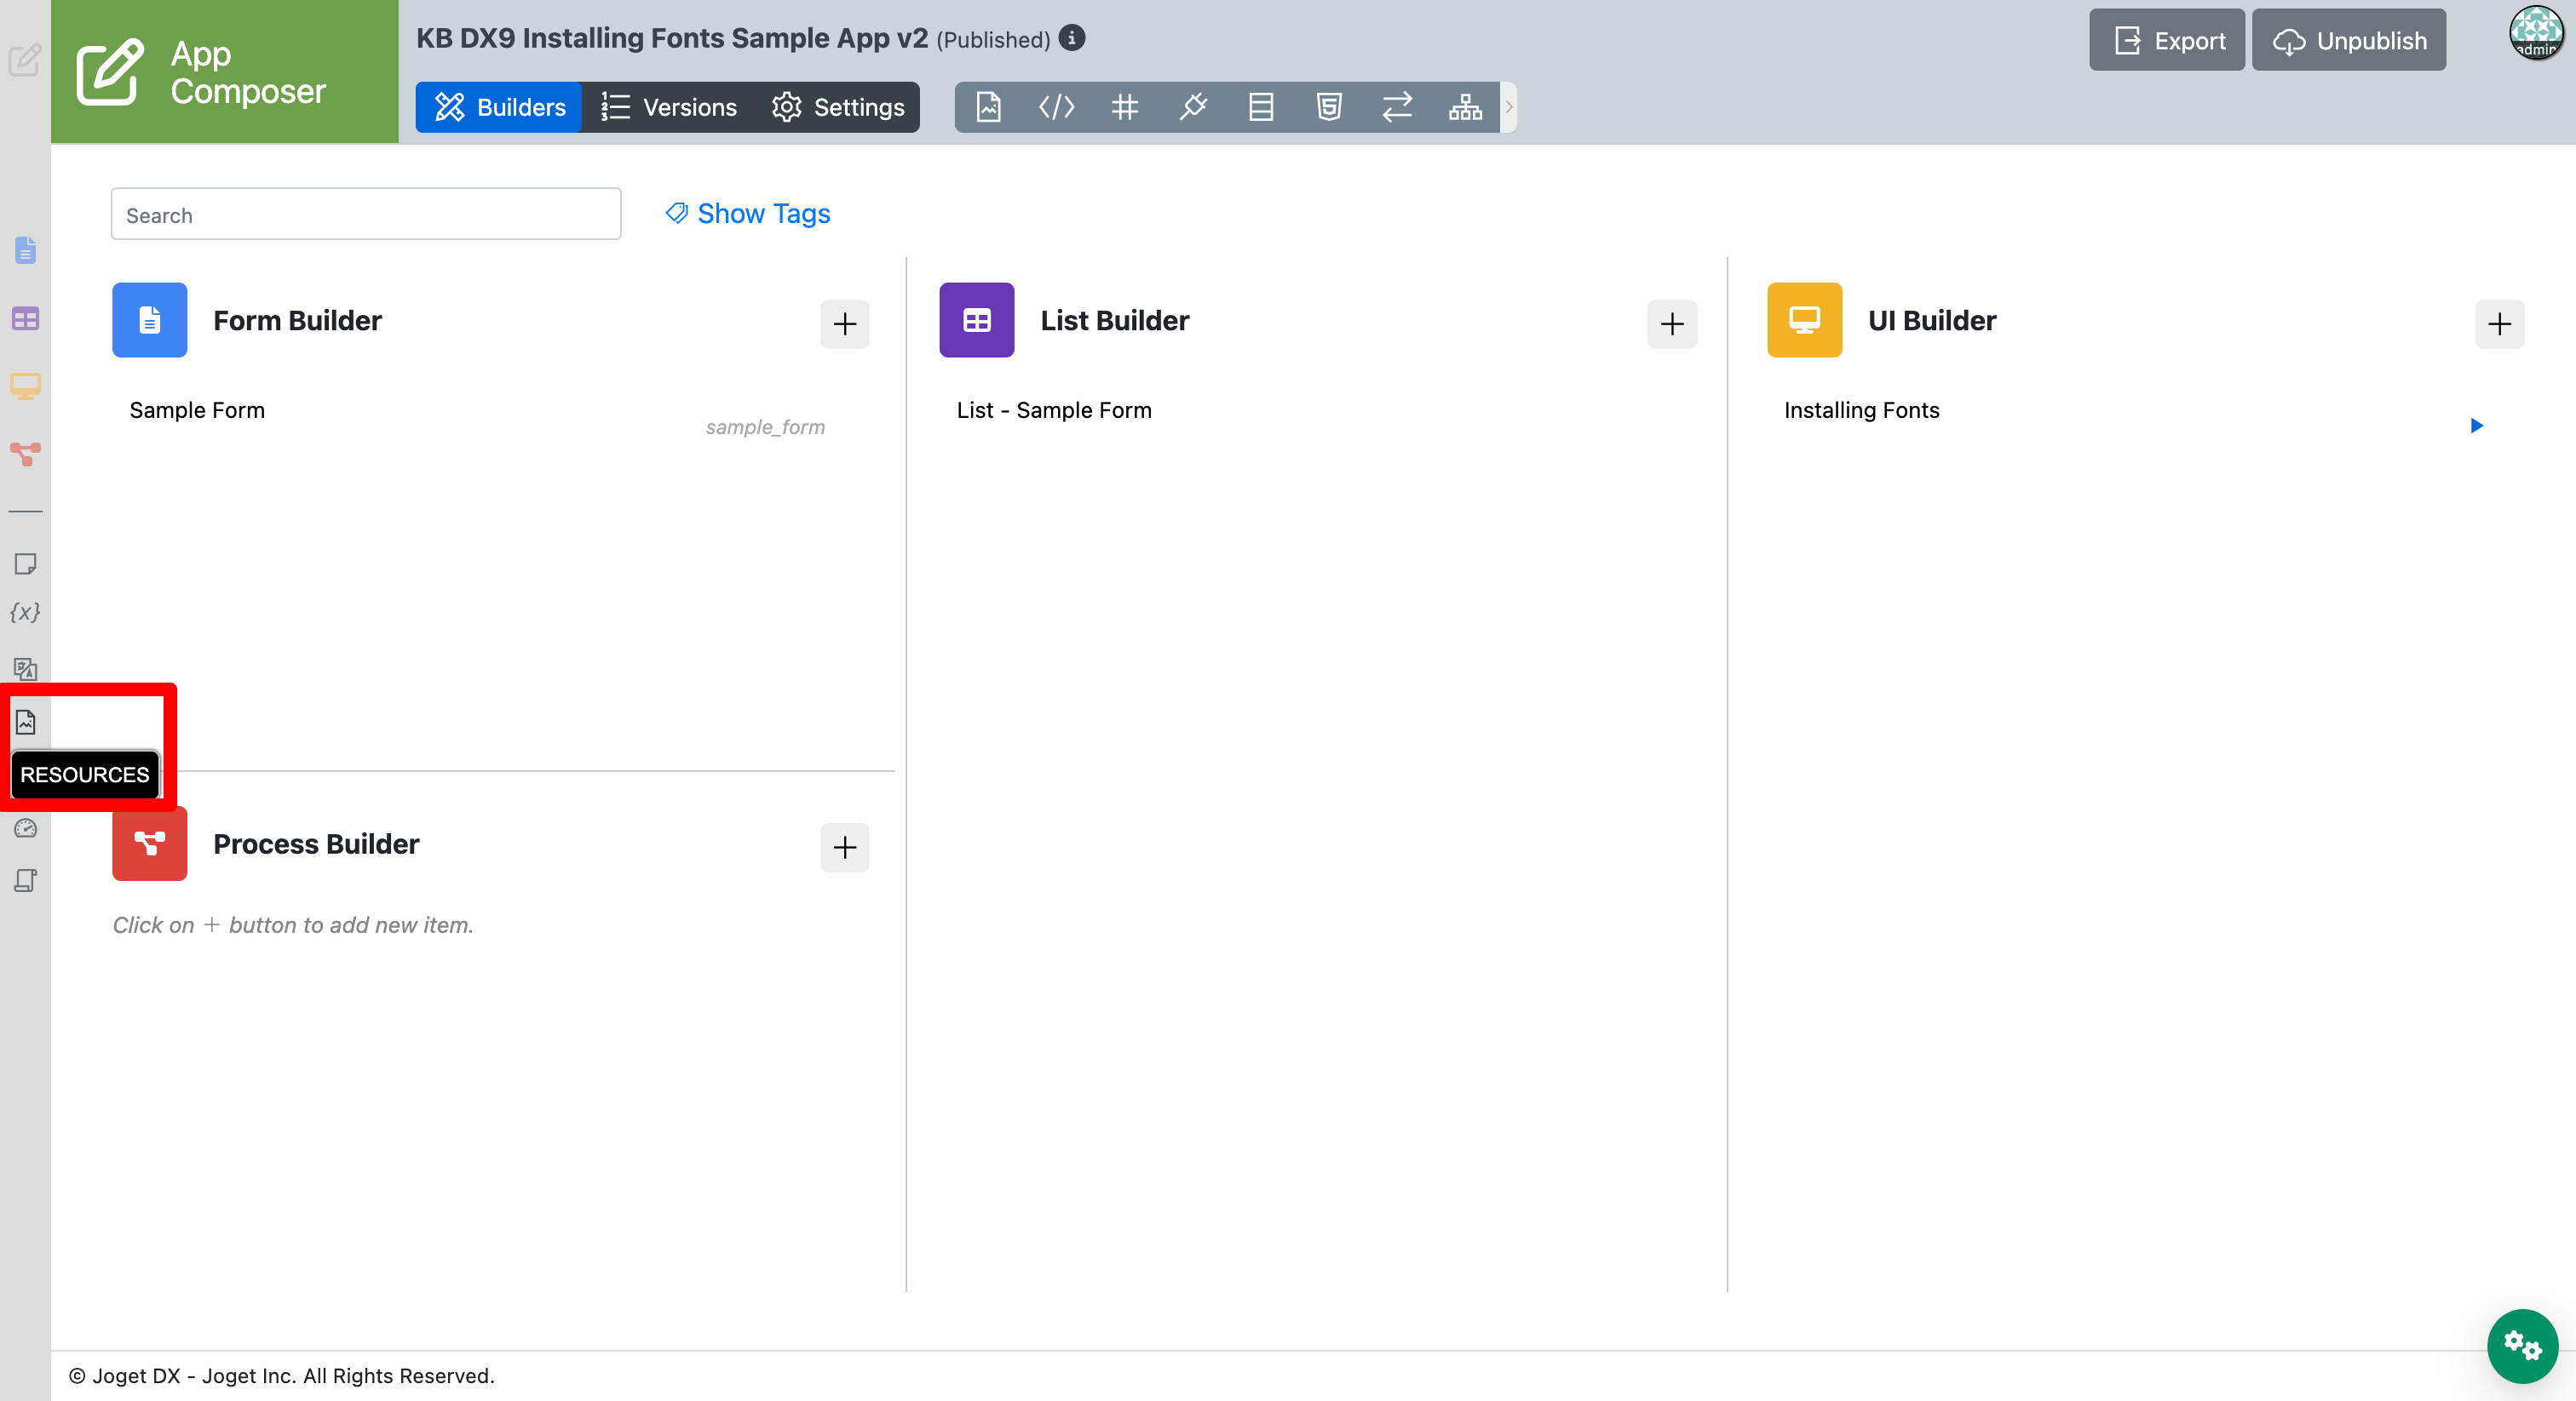This screenshot has width=2576, height=1401.
Task: Switch to the Settings tab
Action: (x=838, y=107)
